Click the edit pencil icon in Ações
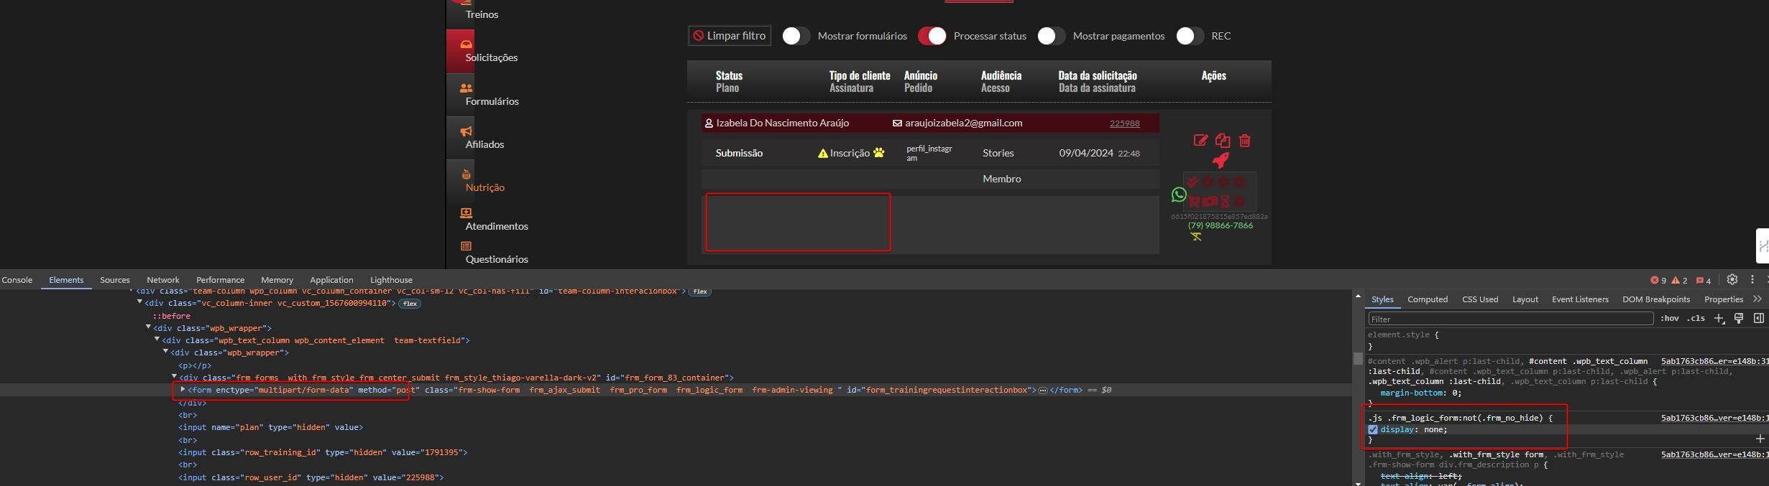This screenshot has width=1769, height=486. coord(1200,141)
